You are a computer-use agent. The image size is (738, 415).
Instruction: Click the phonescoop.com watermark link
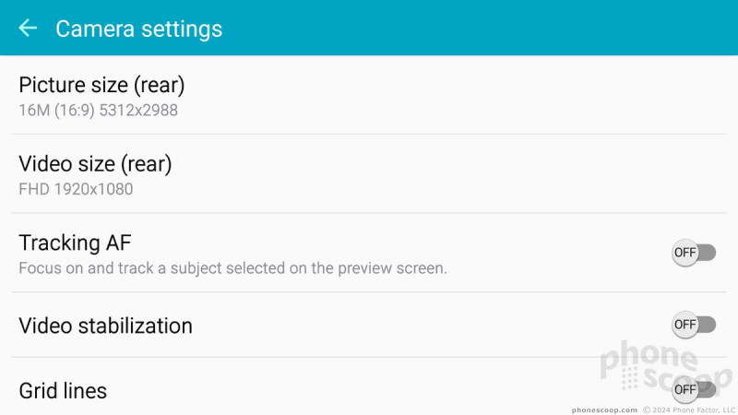coord(604,410)
